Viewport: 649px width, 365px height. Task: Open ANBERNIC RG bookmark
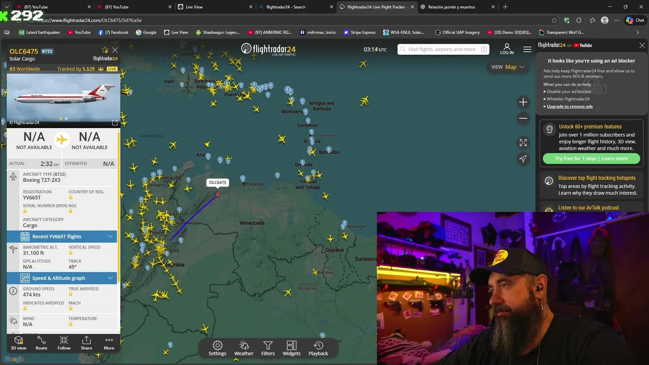coord(269,32)
